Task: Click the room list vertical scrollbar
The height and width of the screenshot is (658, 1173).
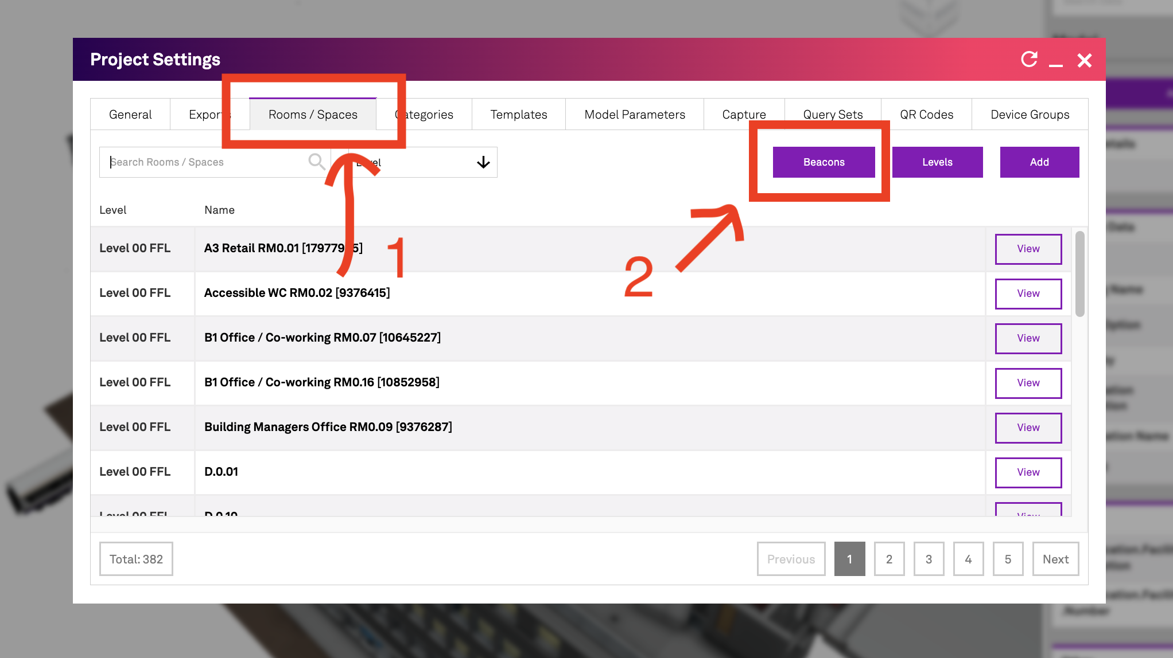Action: point(1079,274)
